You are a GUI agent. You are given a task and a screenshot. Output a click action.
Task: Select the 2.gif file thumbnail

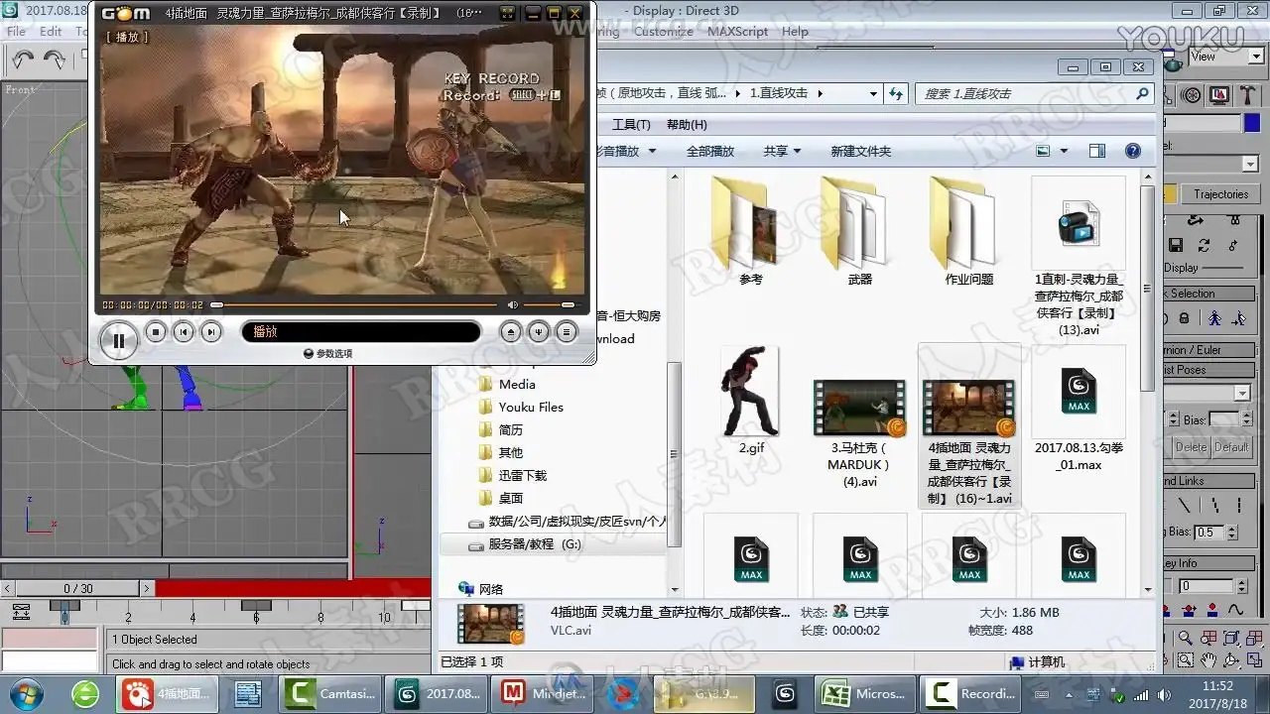coord(751,392)
